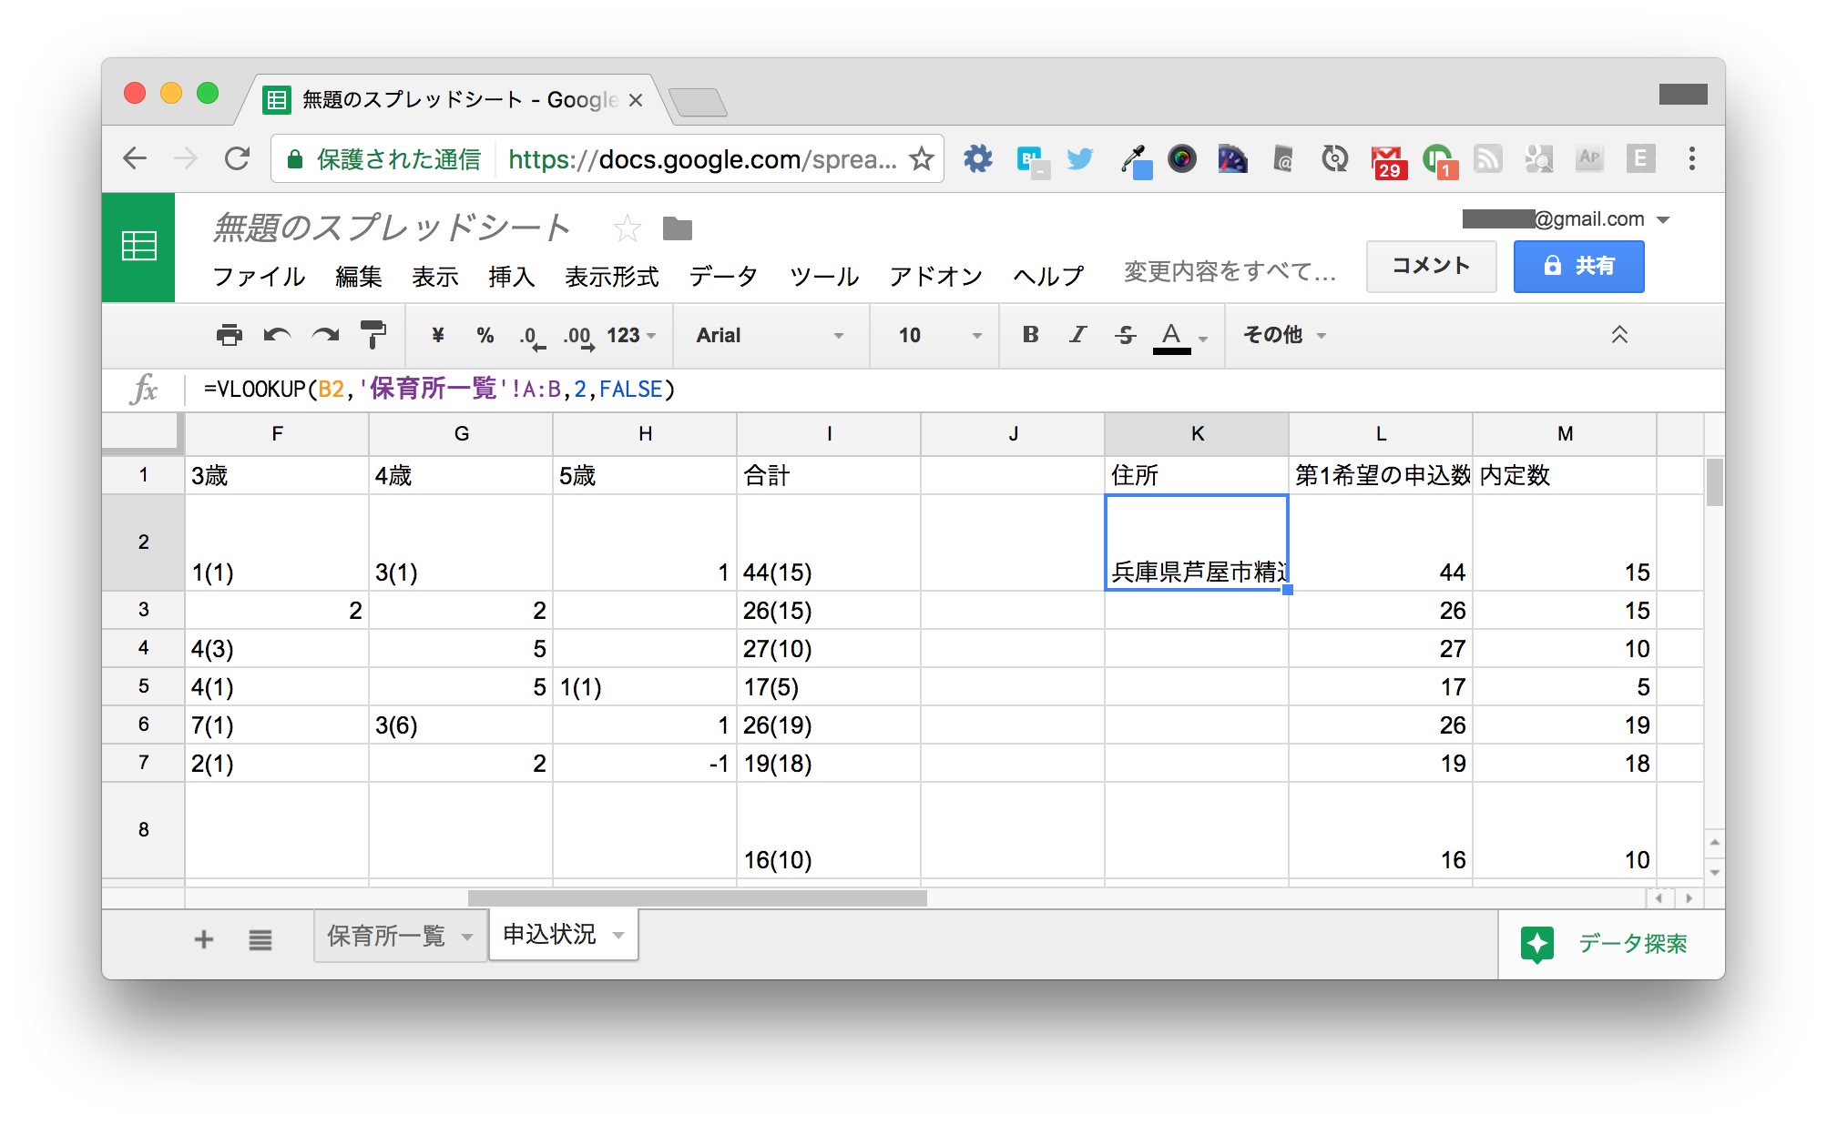Open the 保育所一覧 tab dropdown arrow
The image size is (1827, 1125).
click(x=467, y=937)
